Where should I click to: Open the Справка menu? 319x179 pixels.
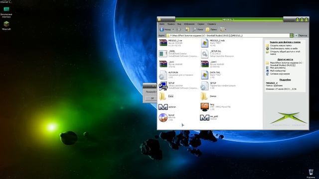tap(211, 24)
